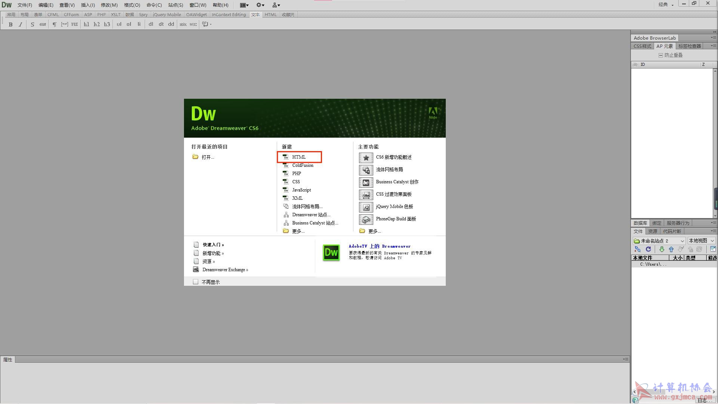Open the special characters dropdown icon
This screenshot has height=404, width=718.
coord(207,24)
